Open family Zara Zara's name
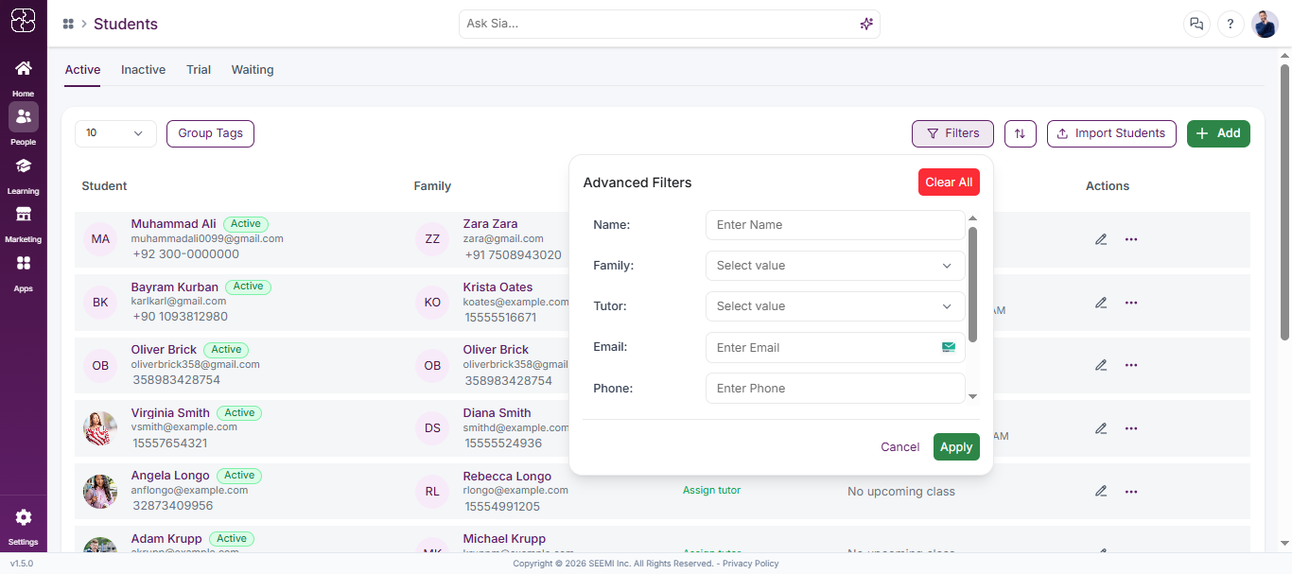Image resolution: width=1292 pixels, height=574 pixels. point(490,224)
